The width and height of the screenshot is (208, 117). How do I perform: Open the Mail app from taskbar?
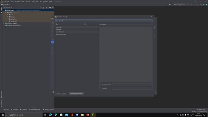point(66,115)
